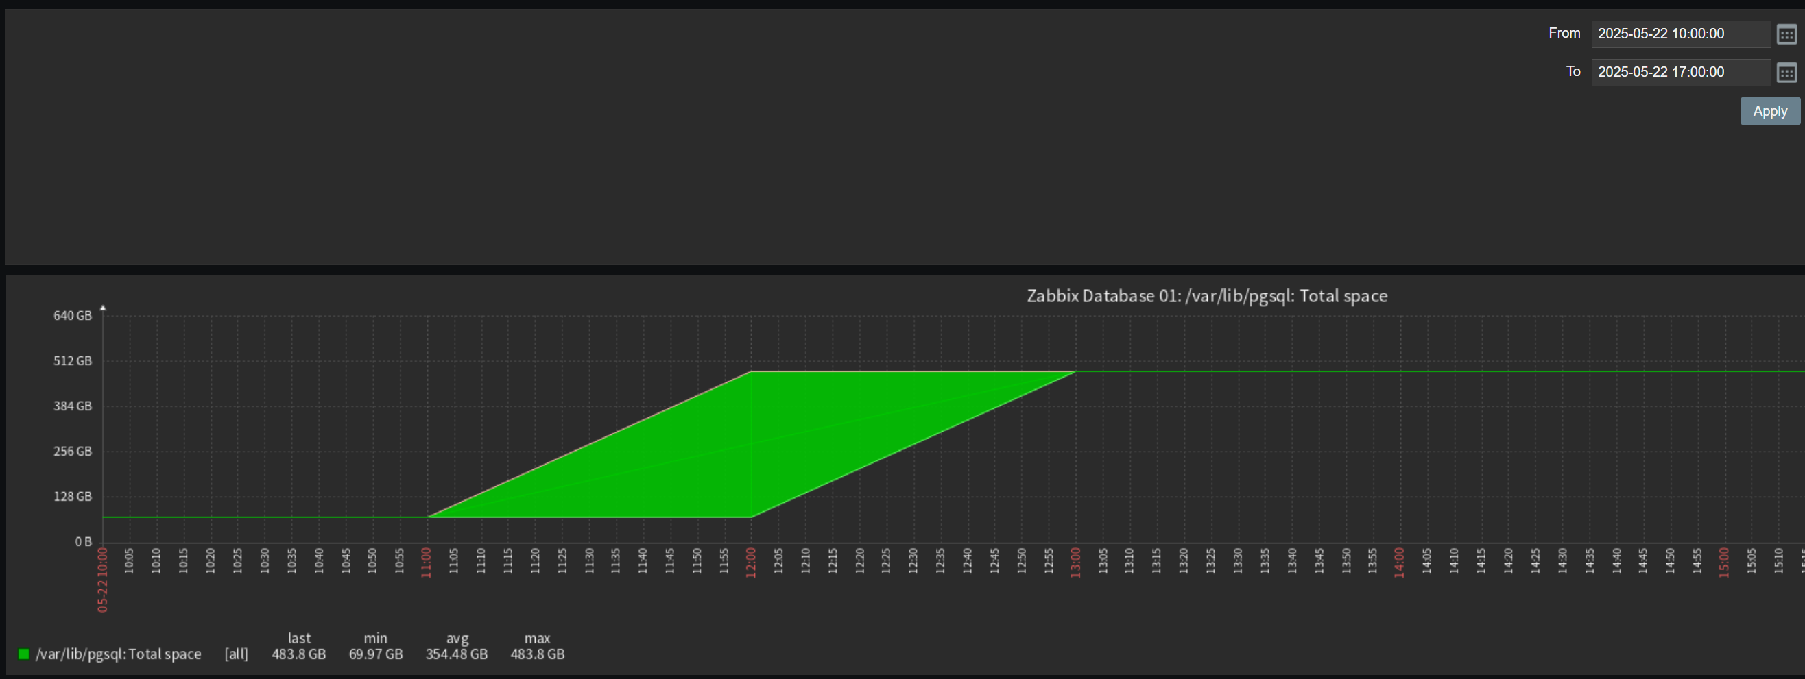Viewport: 1805px width, 679px height.
Task: Open the calendar picker for To date
Action: point(1786,73)
